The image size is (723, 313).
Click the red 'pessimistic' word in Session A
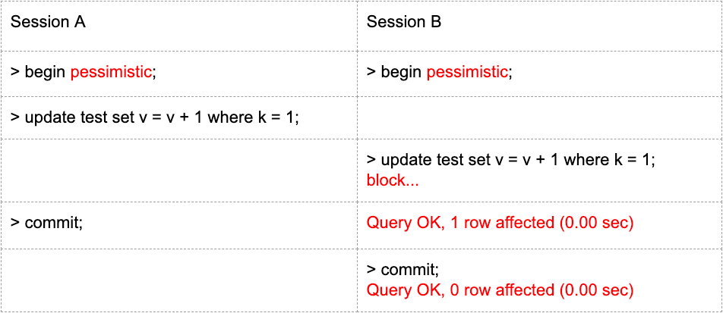pos(112,72)
